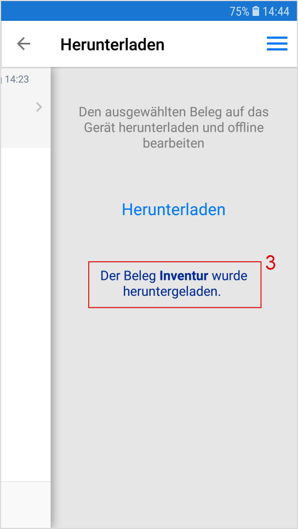
Task: Click the black Herunterladen page title
Action: click(112, 44)
